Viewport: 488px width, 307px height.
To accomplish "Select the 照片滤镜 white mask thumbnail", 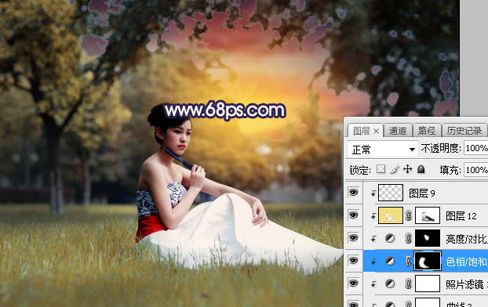I will point(428,284).
